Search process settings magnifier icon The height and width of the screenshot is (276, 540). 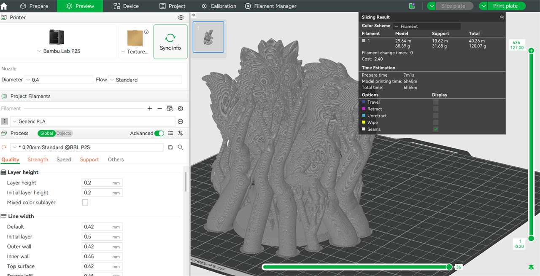(x=181, y=147)
